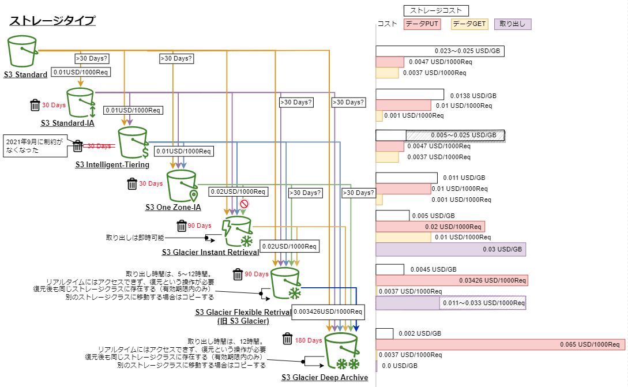
Task: Click trash can icon beside One Zone-IA 30 Days
Action: [x=132, y=184]
